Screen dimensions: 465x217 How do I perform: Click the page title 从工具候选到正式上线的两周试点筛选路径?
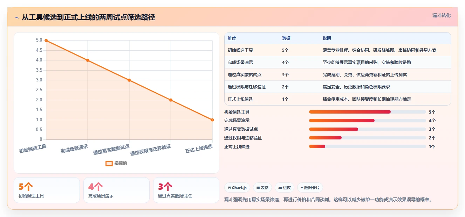88,17
